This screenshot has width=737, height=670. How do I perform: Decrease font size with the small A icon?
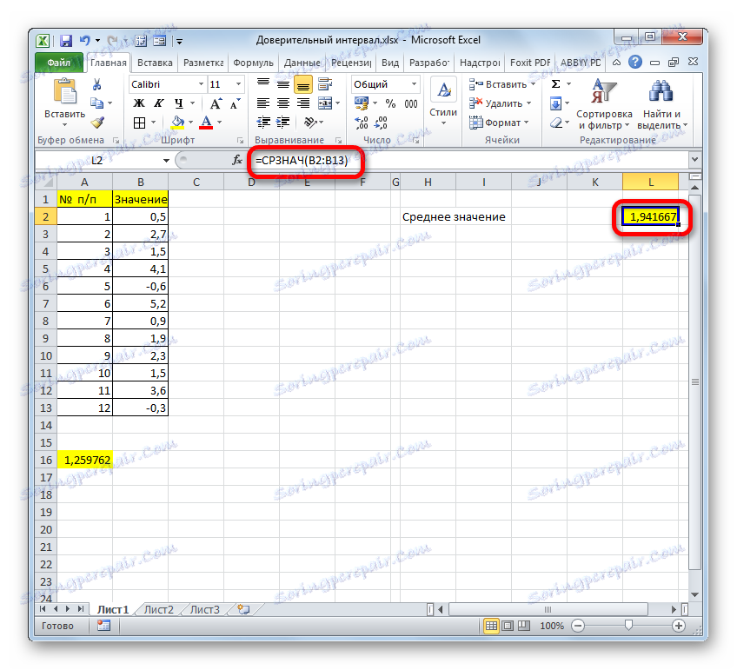[x=235, y=103]
